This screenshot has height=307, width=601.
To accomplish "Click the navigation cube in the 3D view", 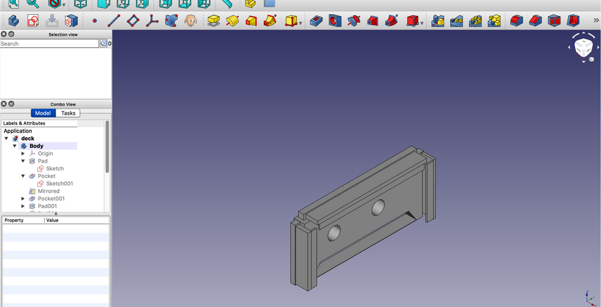I will (x=583, y=47).
